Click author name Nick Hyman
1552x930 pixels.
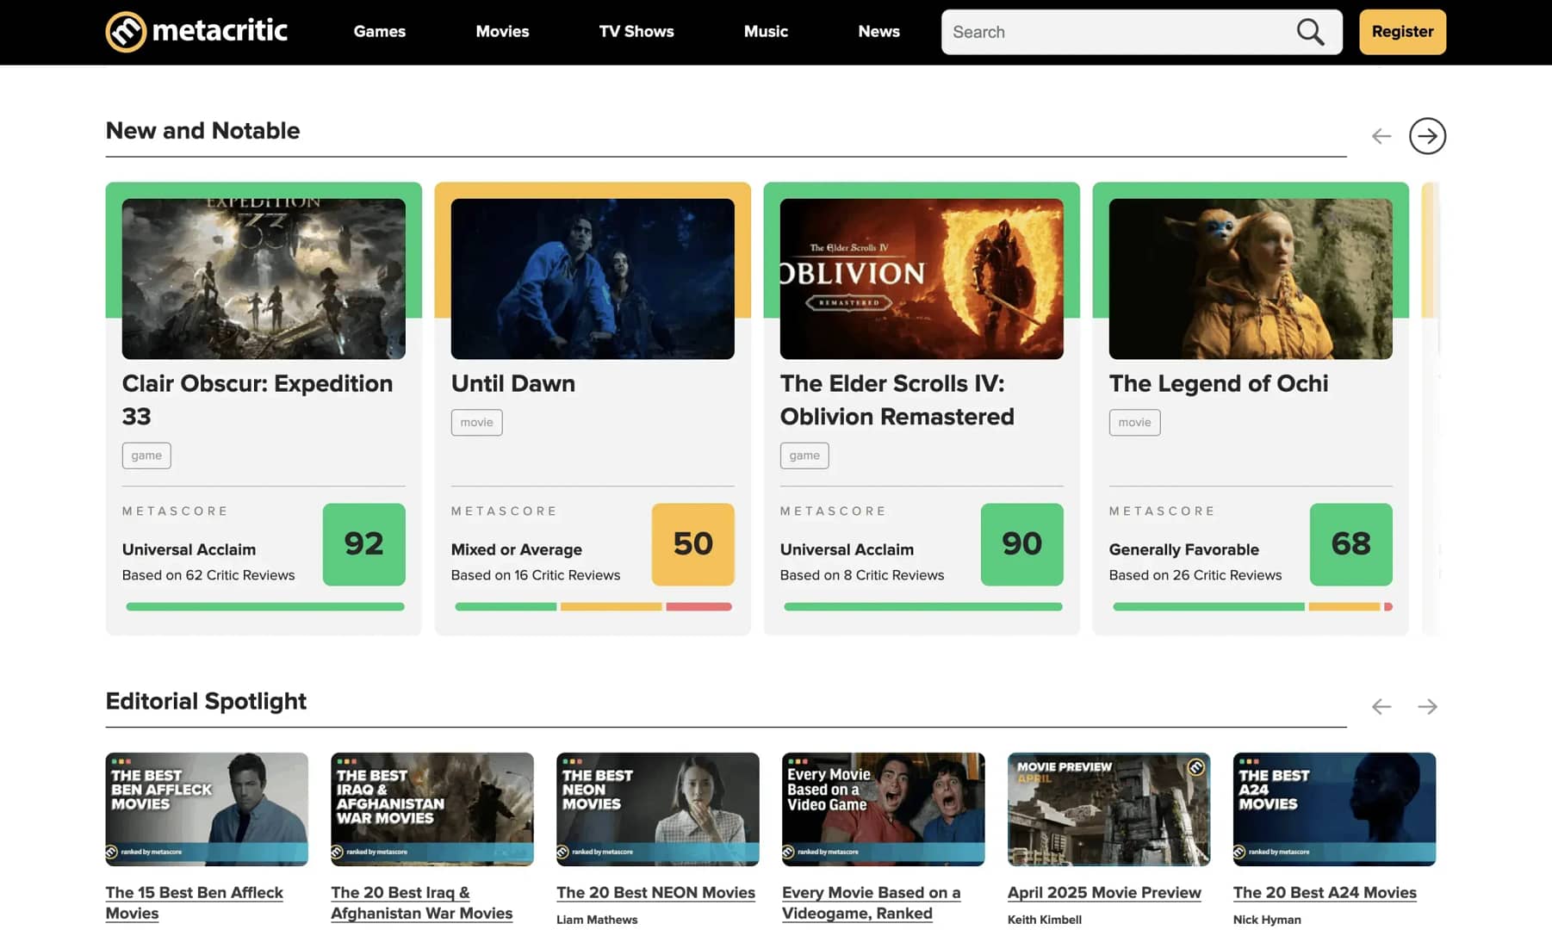pos(1267,920)
